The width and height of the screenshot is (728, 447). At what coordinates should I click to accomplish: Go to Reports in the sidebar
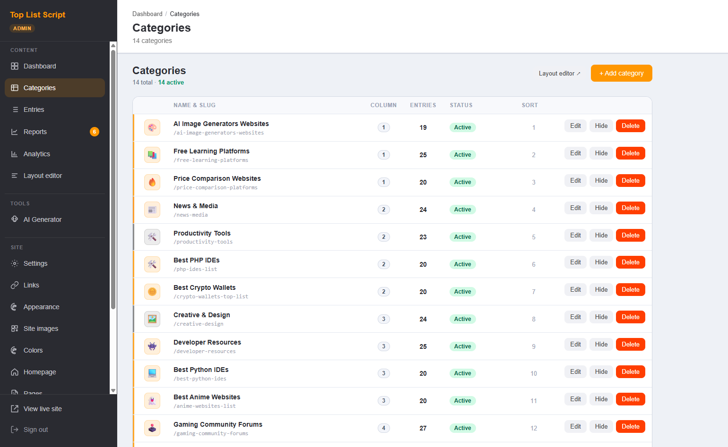55,132
